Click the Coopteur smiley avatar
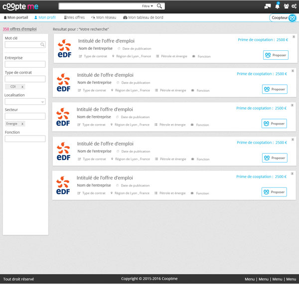Image resolution: width=299 pixels, height=300 pixels. [292, 18]
